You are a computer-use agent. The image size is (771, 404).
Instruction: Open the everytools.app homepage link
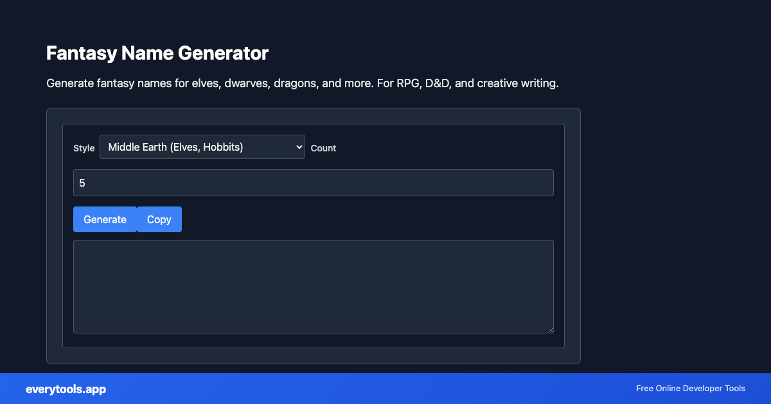point(66,389)
